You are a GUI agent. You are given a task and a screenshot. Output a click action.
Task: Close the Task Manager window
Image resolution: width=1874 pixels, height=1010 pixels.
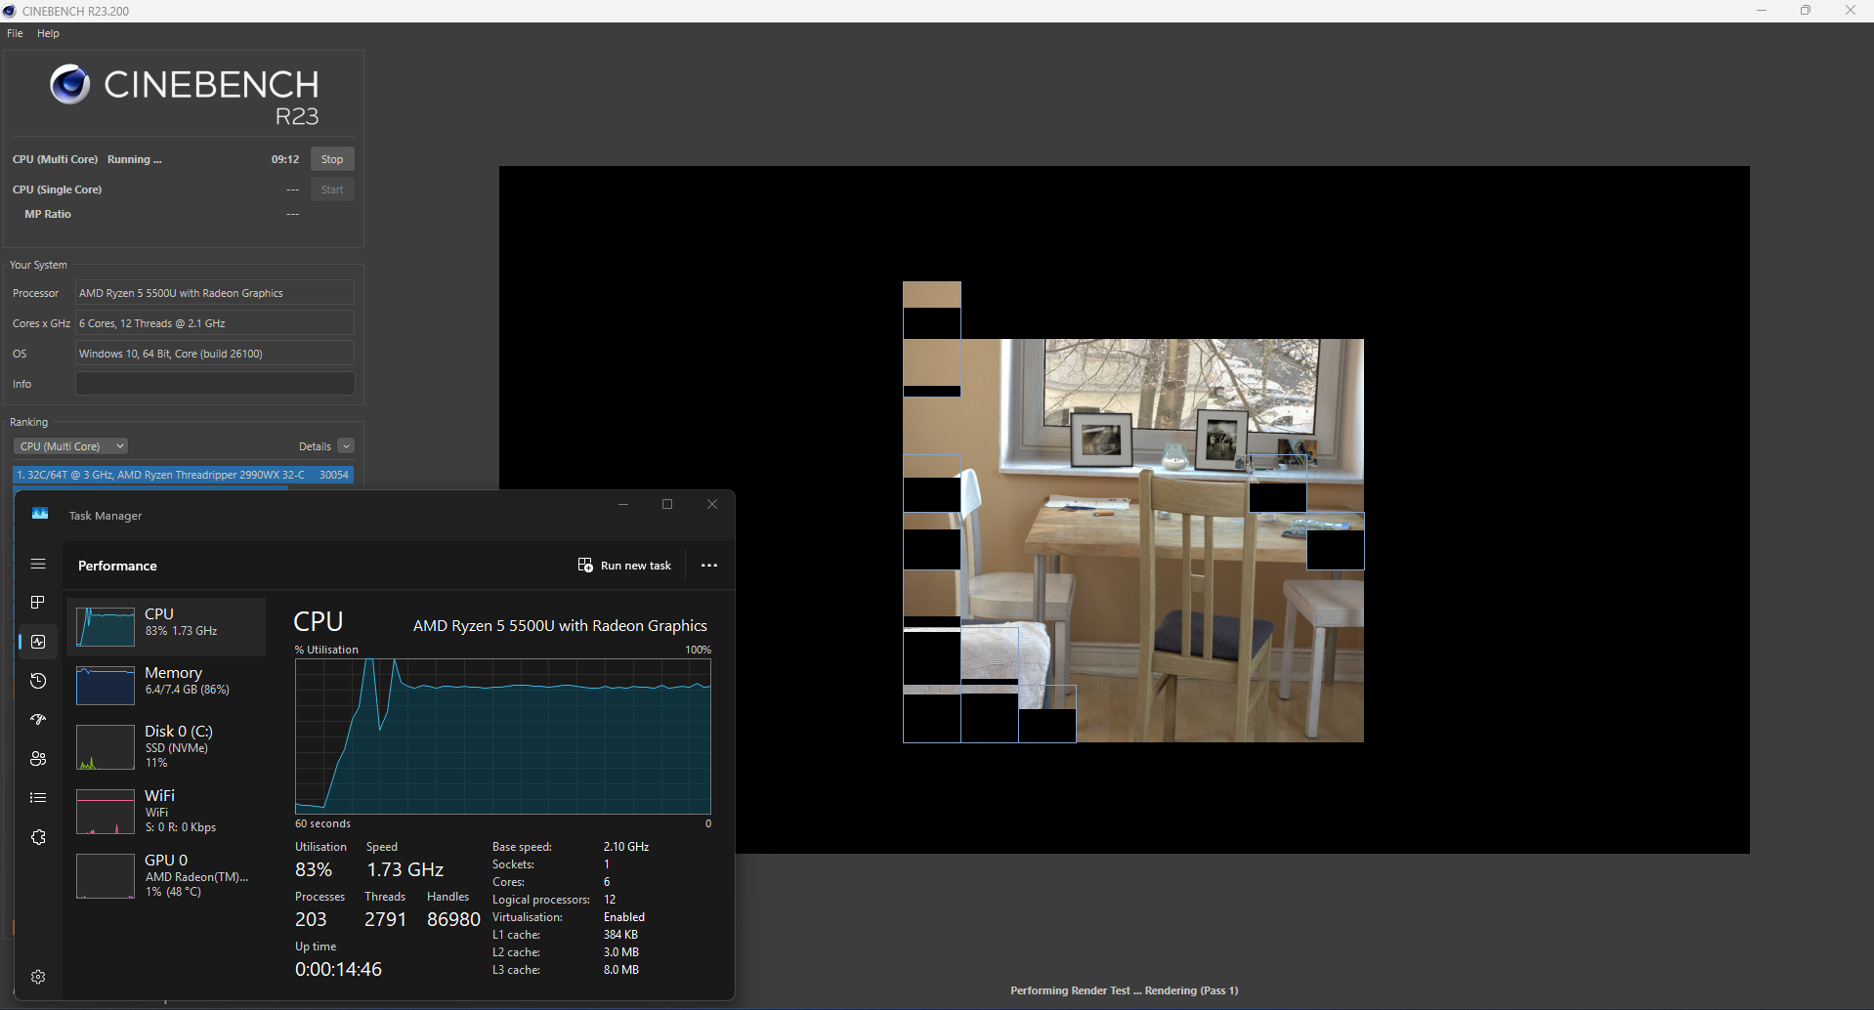click(712, 504)
